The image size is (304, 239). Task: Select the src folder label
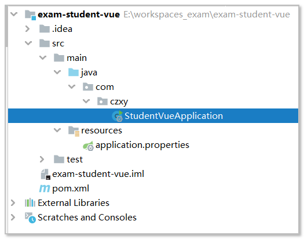[58, 44]
